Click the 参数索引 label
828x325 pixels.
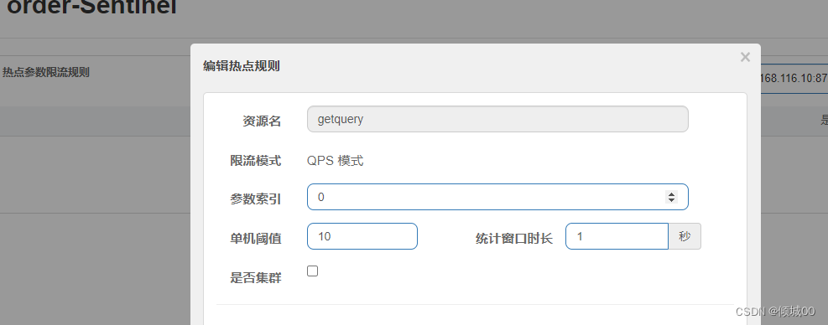[x=256, y=199]
